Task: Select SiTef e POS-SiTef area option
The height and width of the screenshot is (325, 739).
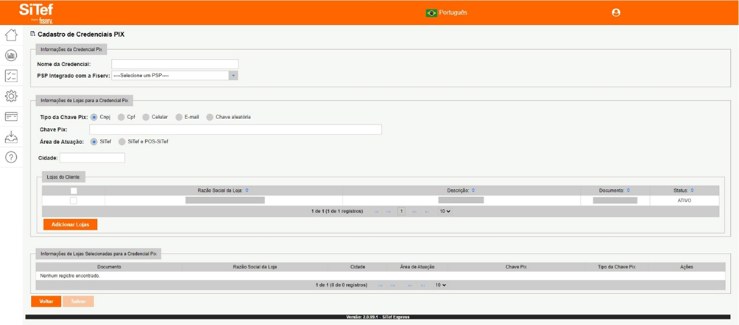Action: tap(122, 141)
